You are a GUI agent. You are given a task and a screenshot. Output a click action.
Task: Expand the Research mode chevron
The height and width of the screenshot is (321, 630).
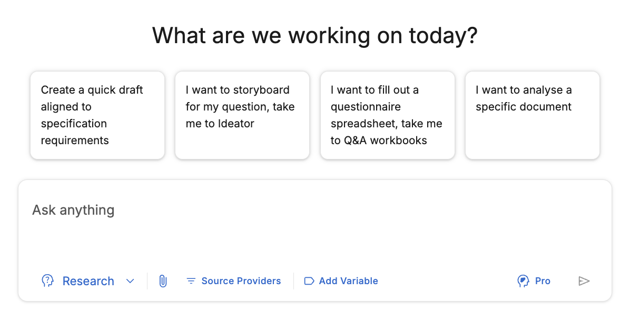(130, 281)
